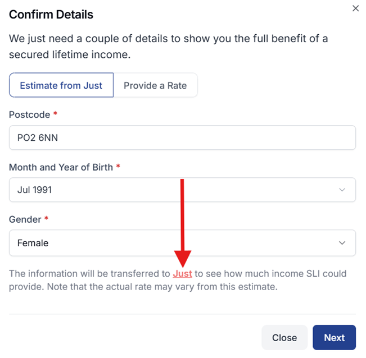Viewport: 366px width, 358px height.
Task: Click the red asterisk beside Gender
Action: [46, 219]
